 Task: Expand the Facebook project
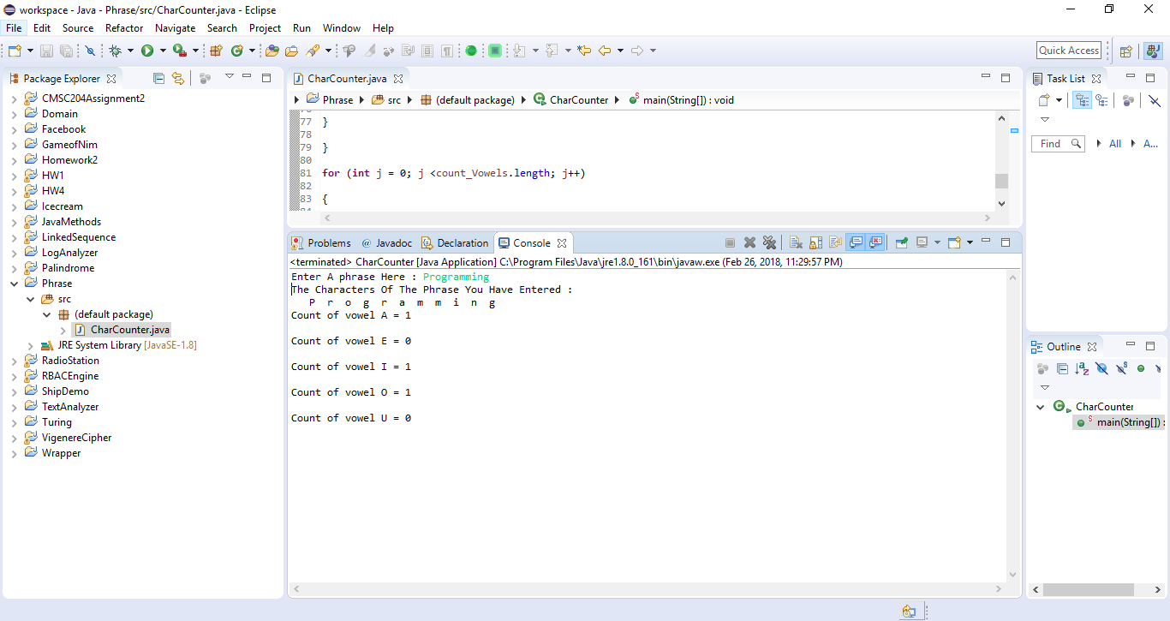point(14,129)
